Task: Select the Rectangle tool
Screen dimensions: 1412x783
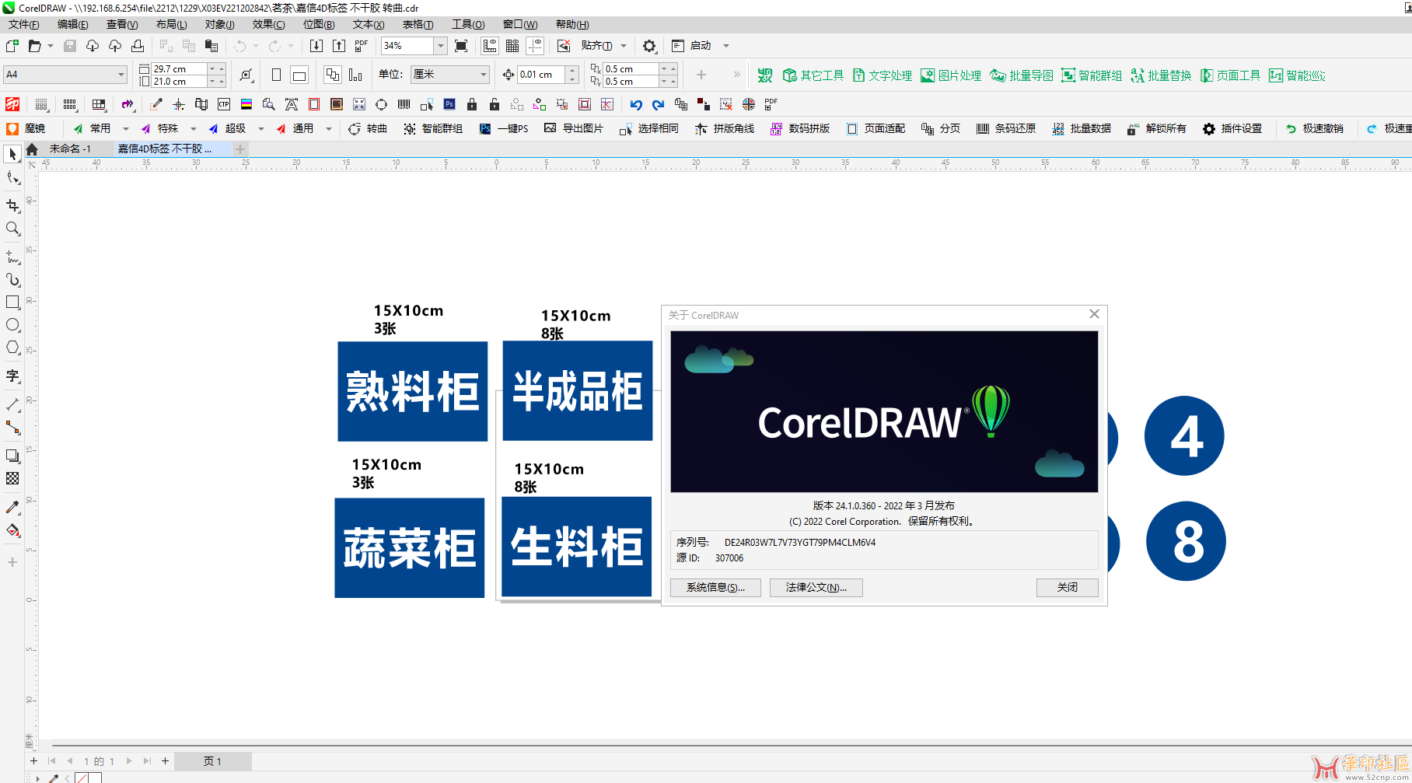Action: point(12,302)
